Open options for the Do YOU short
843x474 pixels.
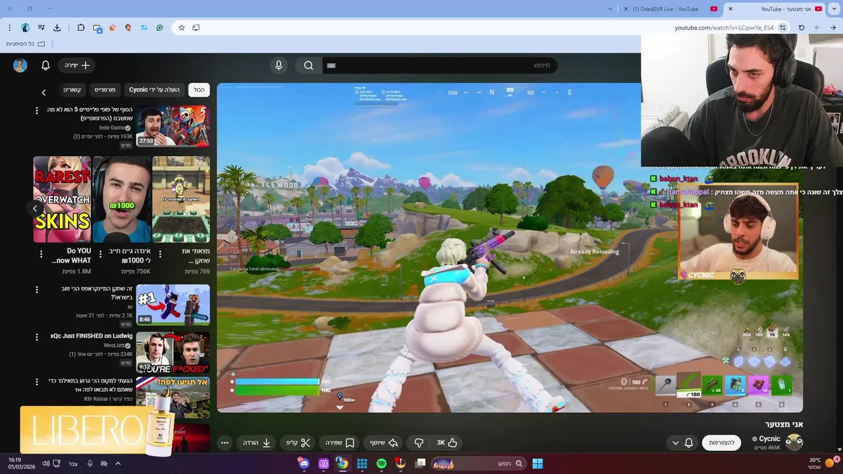tap(41, 253)
